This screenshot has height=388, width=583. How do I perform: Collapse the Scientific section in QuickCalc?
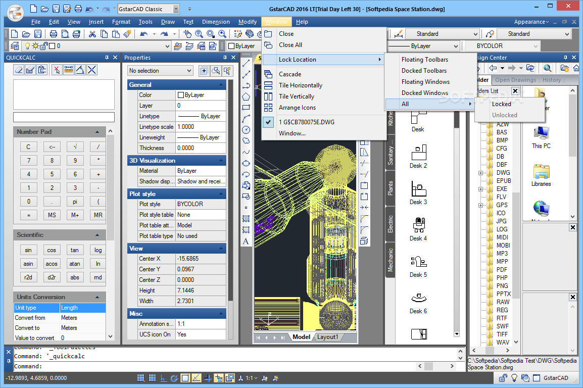pyautogui.click(x=97, y=235)
